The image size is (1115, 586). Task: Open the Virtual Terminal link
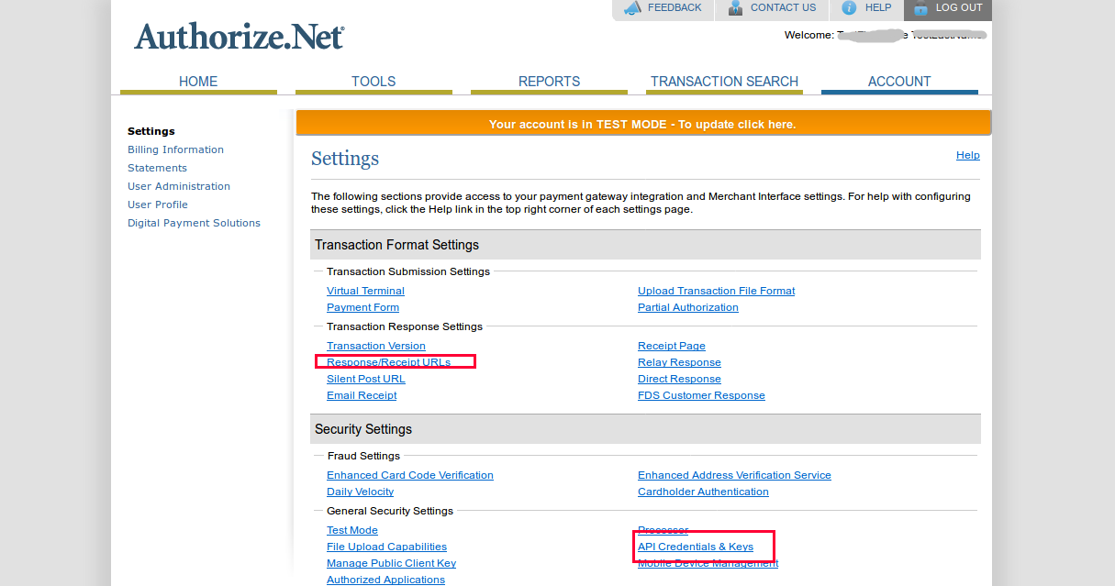(x=365, y=291)
